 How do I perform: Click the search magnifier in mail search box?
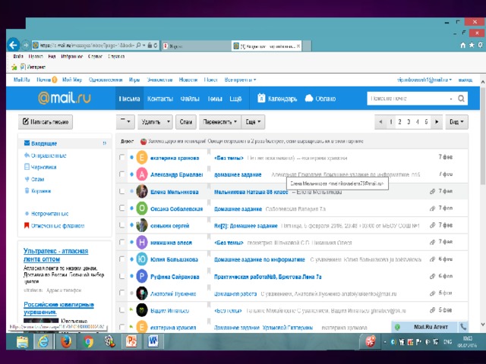pyautogui.click(x=461, y=99)
